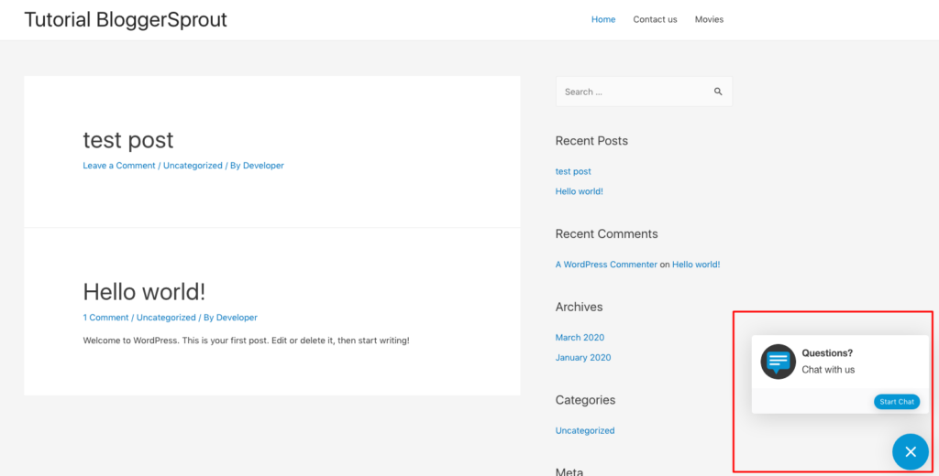Image resolution: width=939 pixels, height=476 pixels.
Task: Click the Tutorial BloggerSprout site title
Action: click(126, 19)
